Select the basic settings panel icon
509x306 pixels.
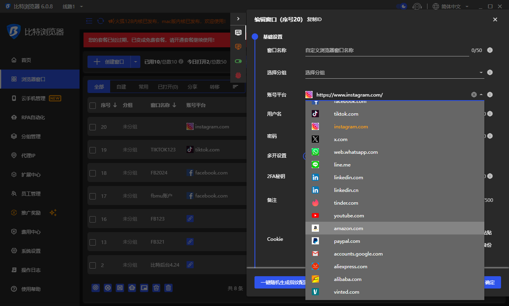pos(238,33)
